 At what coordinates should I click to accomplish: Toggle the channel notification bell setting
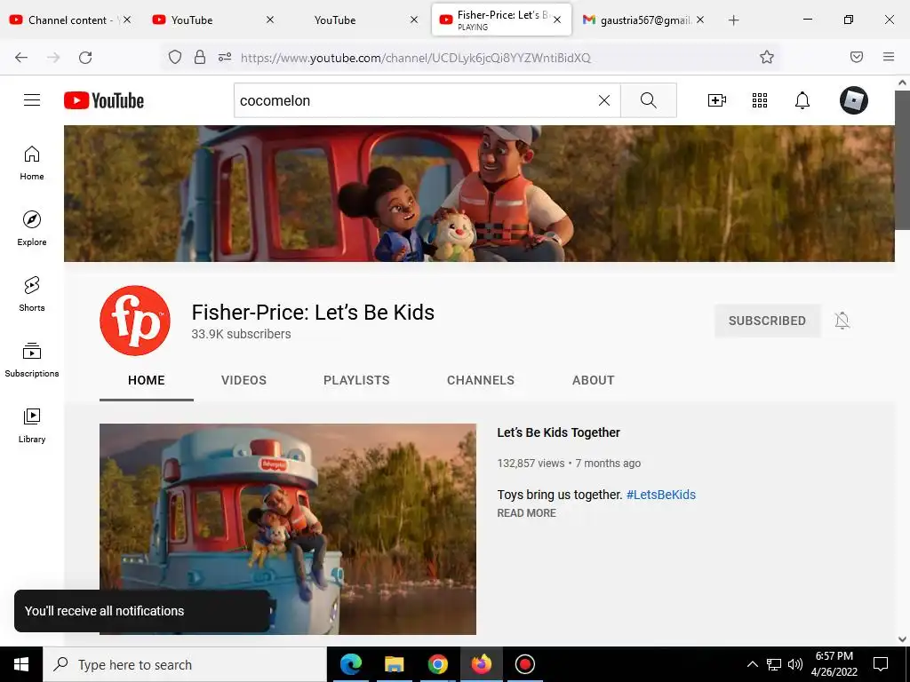click(842, 321)
